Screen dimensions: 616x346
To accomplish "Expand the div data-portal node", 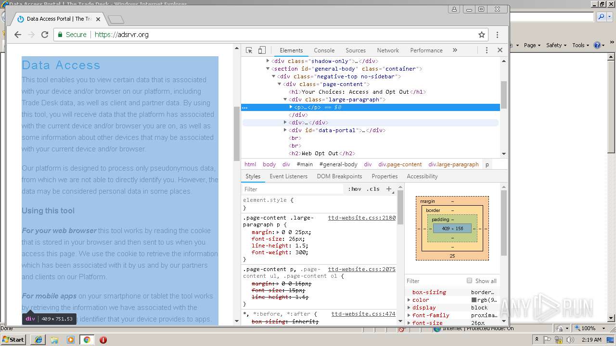I will tap(285, 130).
